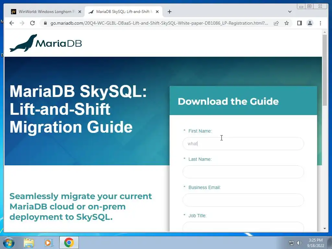Screen dimensions: 332x249
Task: Open the Windows Start menu
Action: [8, 243]
